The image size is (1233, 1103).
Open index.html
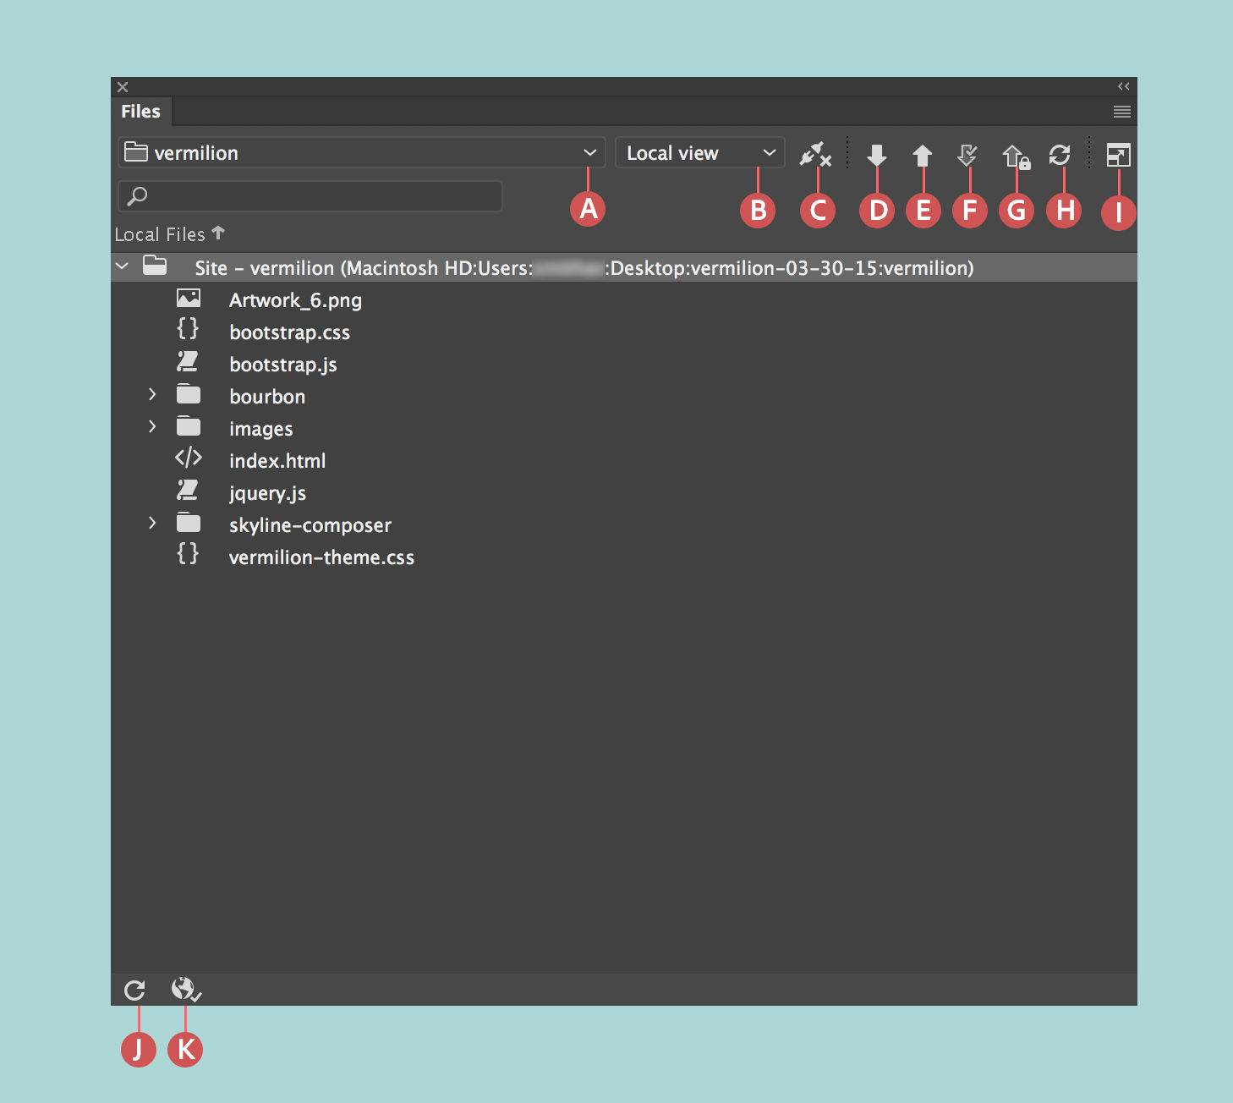(x=277, y=460)
